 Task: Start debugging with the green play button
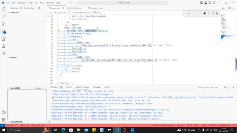(x=21, y=8)
